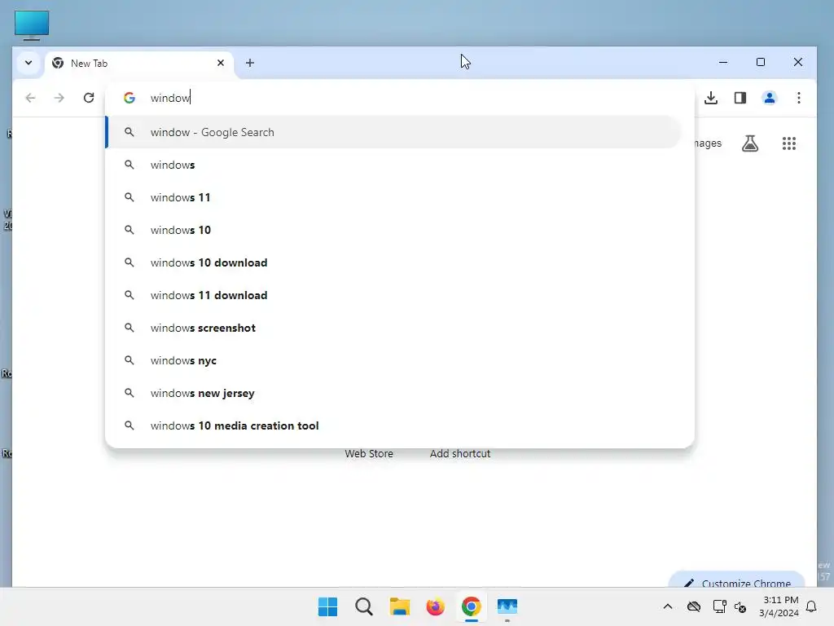Go forward with the forward arrow
The height and width of the screenshot is (626, 834).
pyautogui.click(x=59, y=98)
